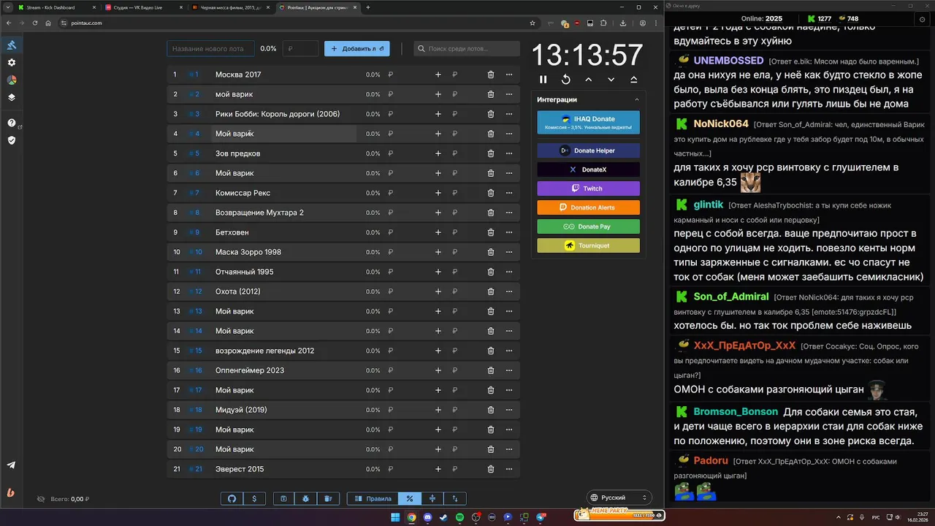Toggle the sort arrows button

455,498
